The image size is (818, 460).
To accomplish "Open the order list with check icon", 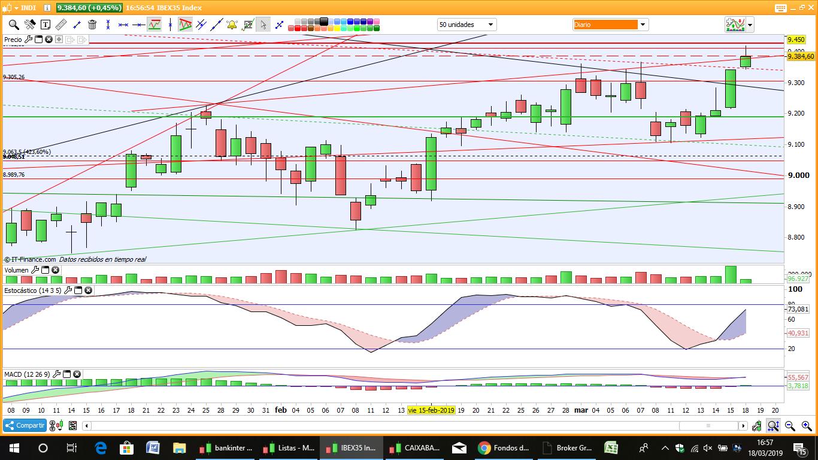I will click(248, 25).
